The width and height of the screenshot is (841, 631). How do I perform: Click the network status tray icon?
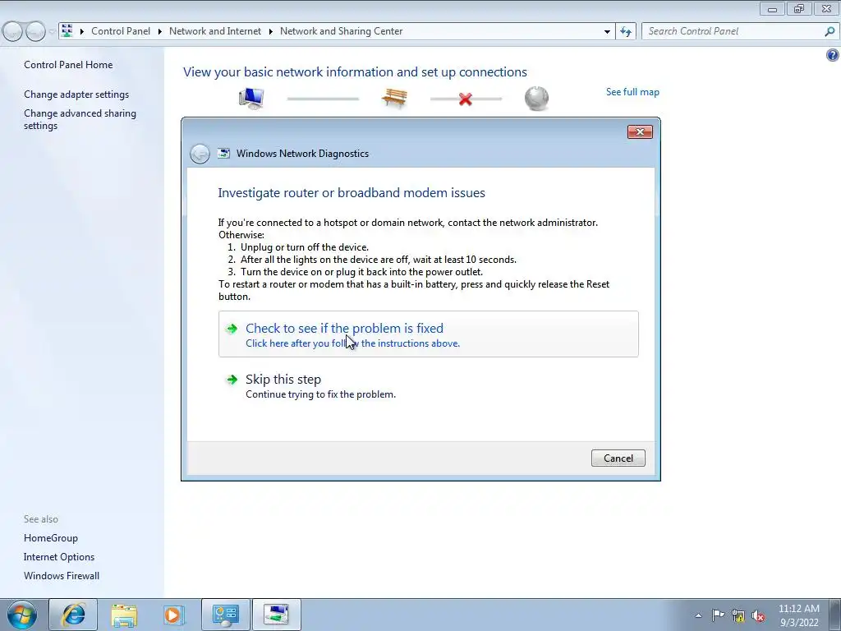coord(738,615)
